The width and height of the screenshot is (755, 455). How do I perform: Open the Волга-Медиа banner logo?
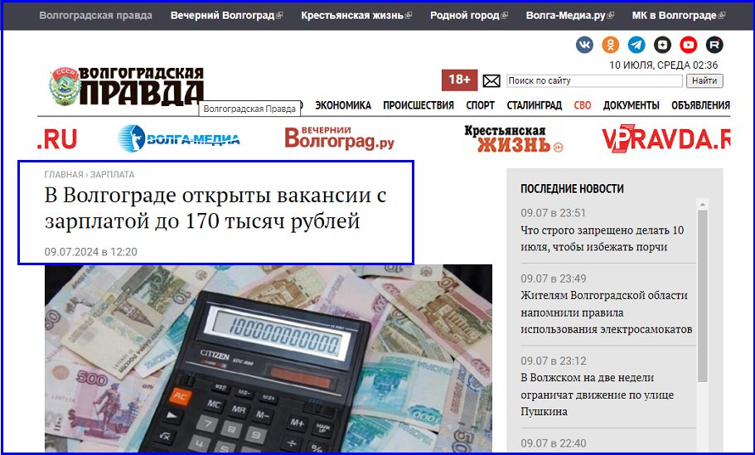tap(179, 138)
